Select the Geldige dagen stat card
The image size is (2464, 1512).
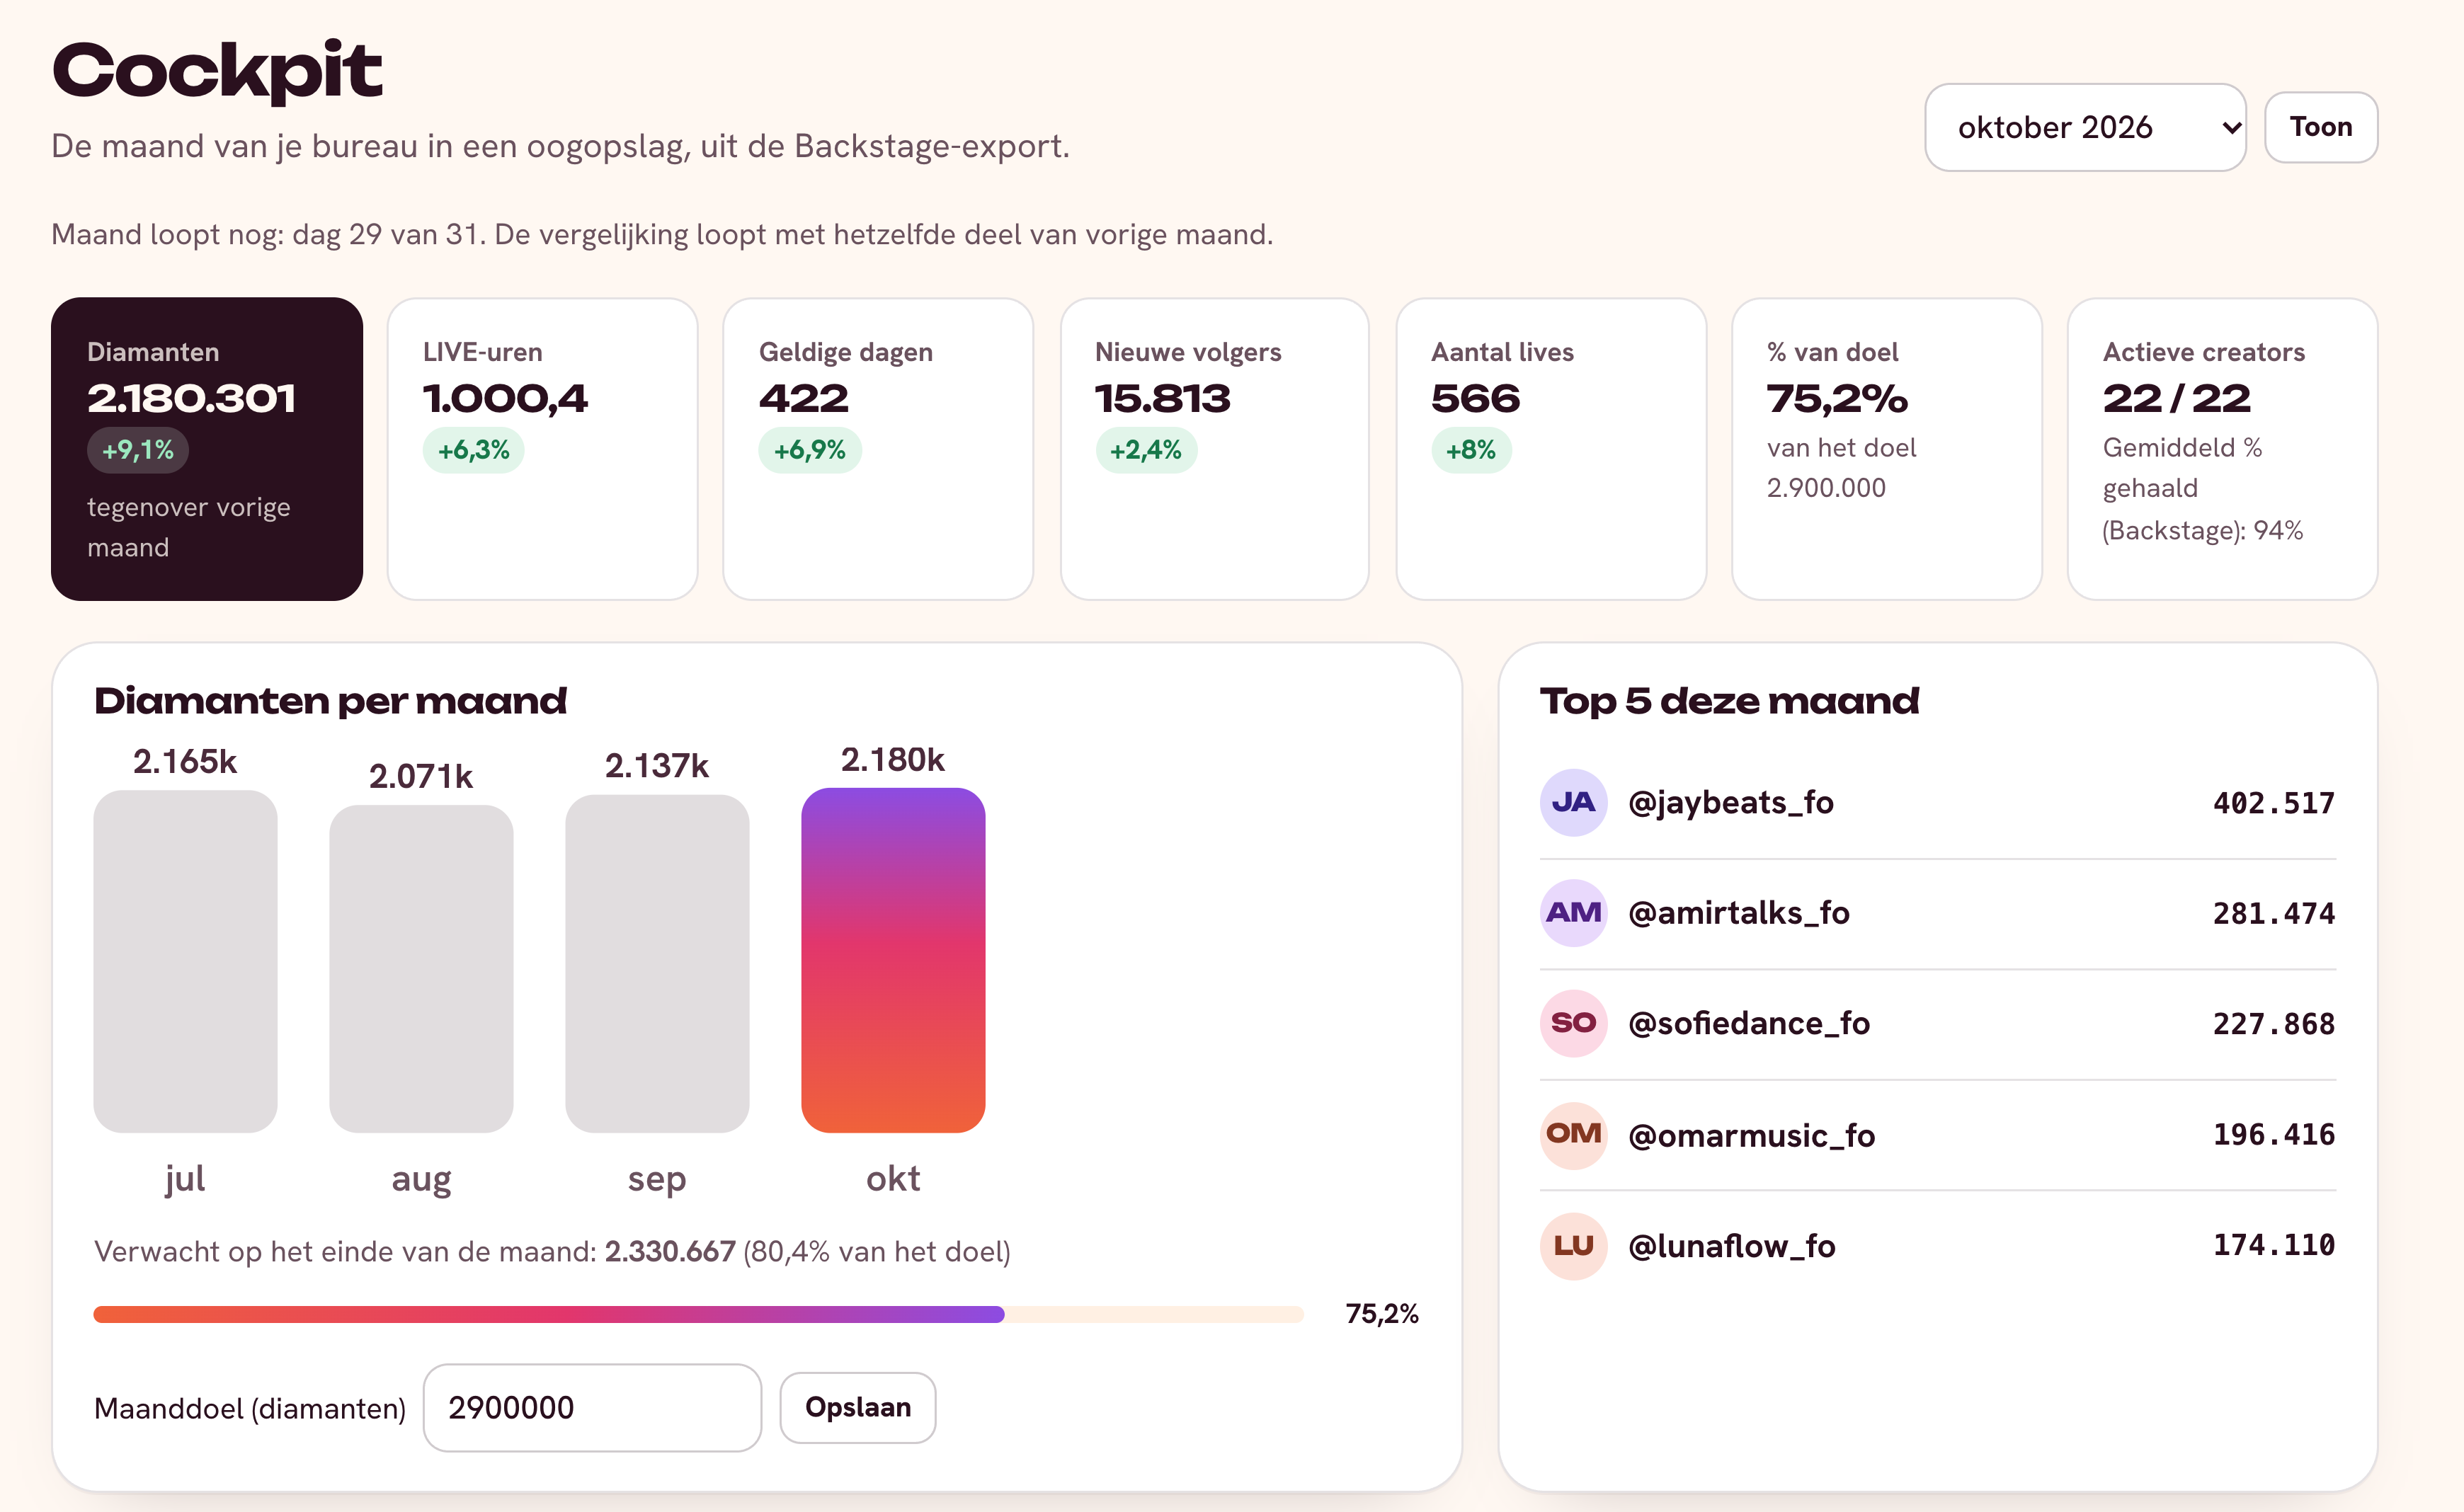tap(878, 449)
